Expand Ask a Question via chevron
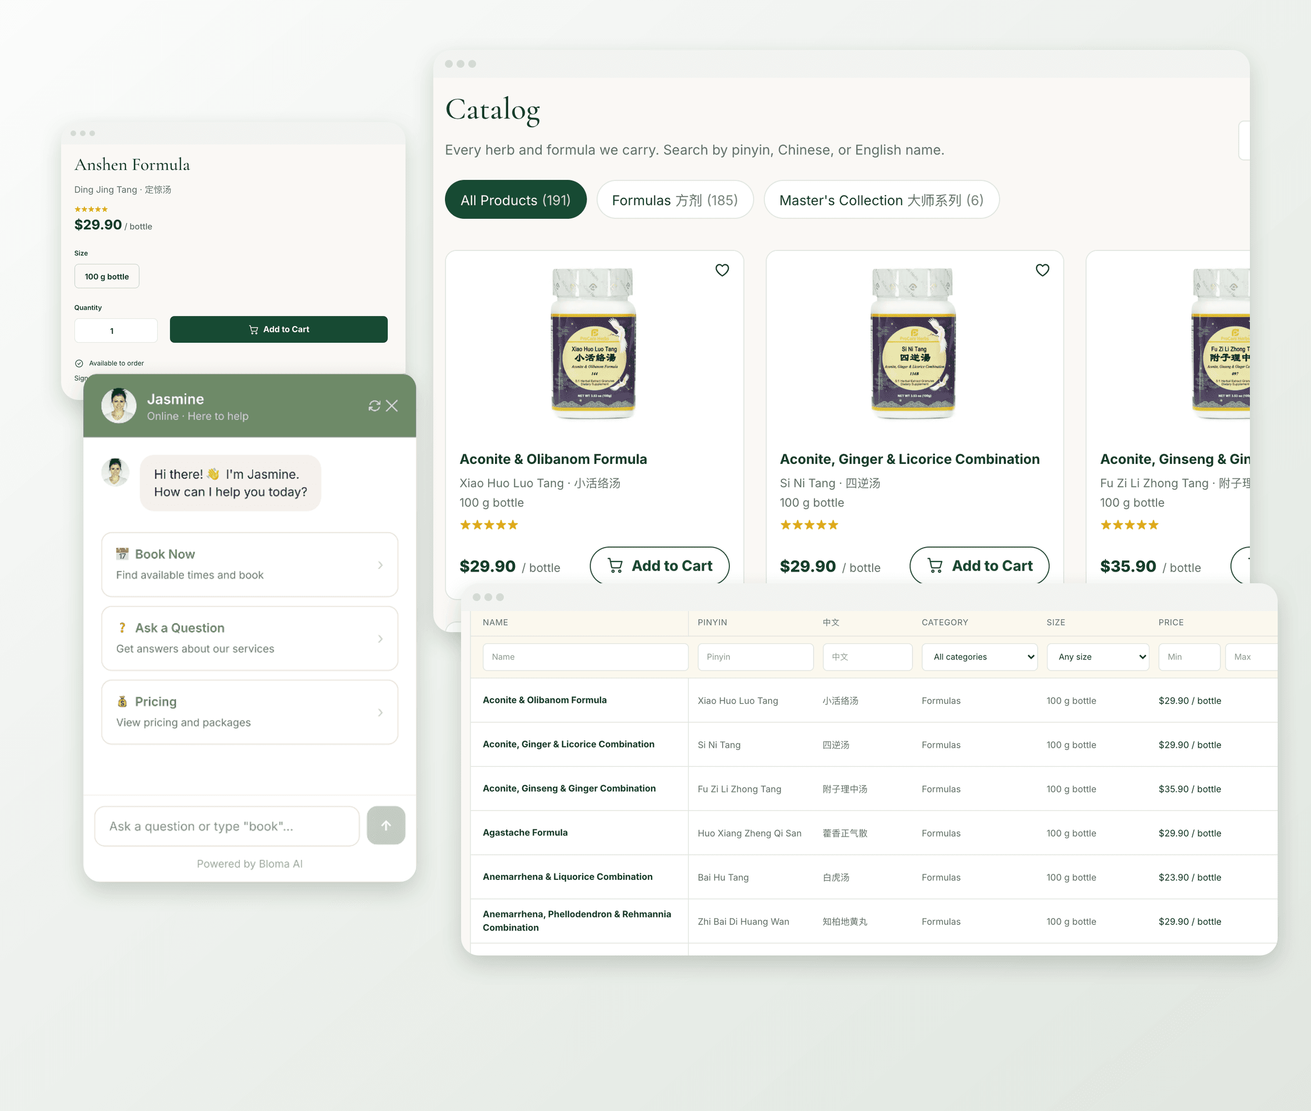 (381, 639)
